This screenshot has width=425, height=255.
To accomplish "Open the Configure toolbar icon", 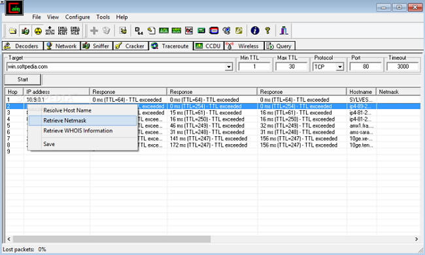I will 124,31.
